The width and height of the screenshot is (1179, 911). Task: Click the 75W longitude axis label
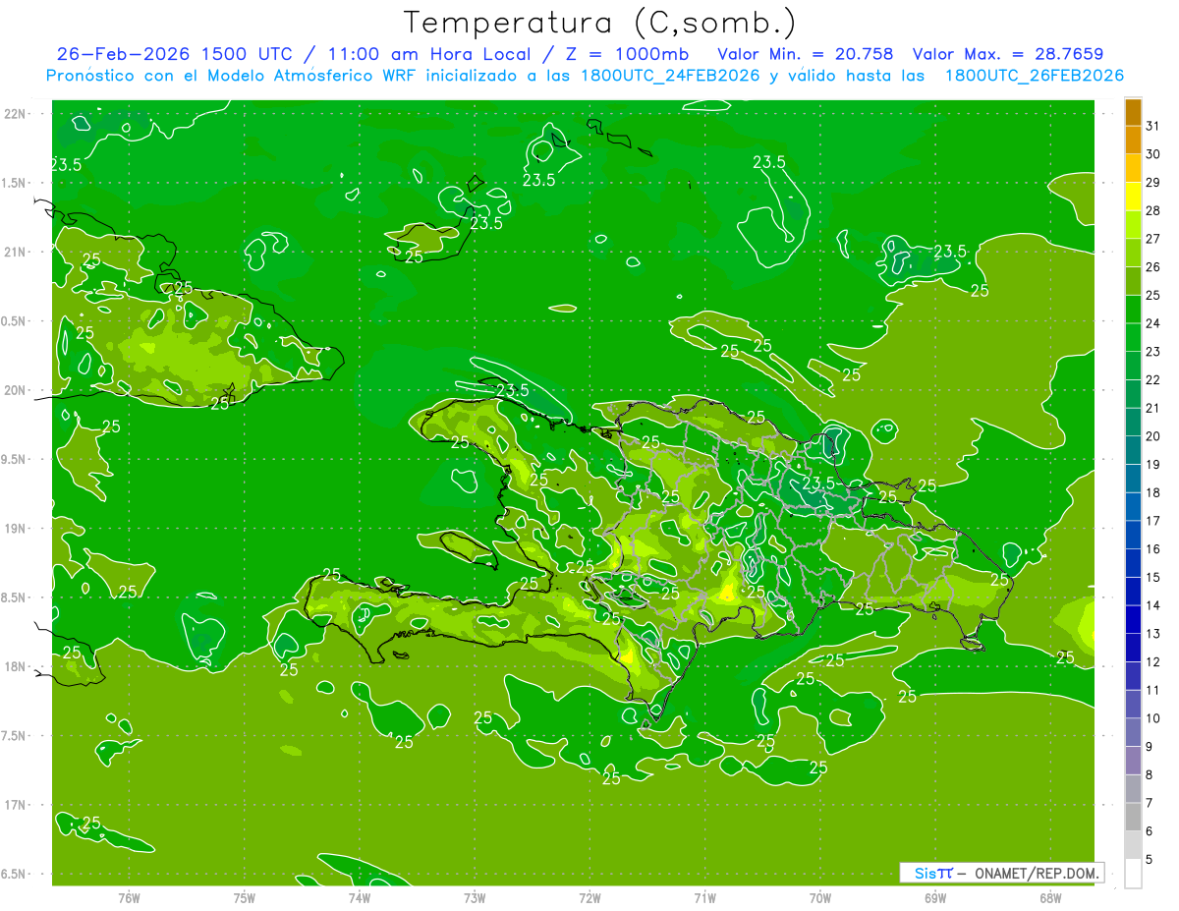[x=245, y=898]
